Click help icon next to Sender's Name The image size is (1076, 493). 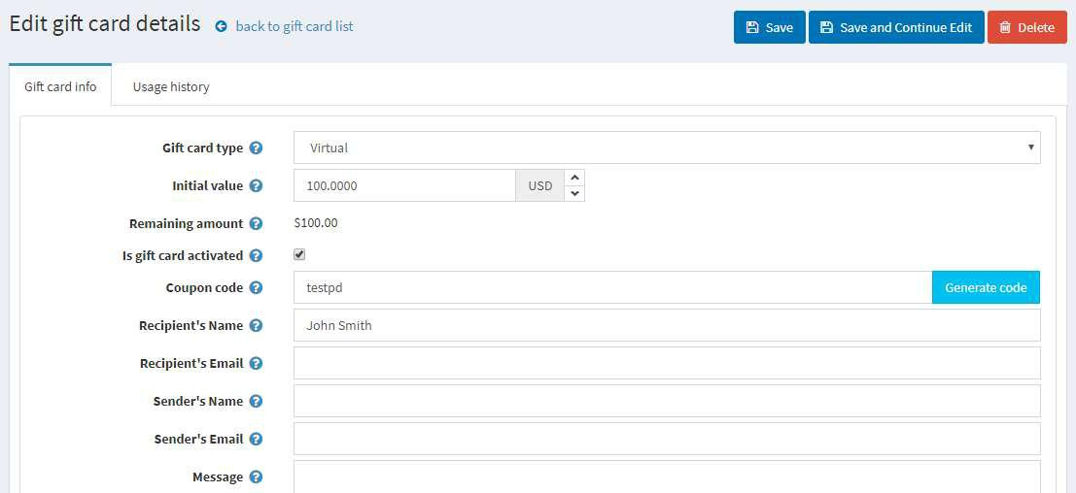click(256, 401)
